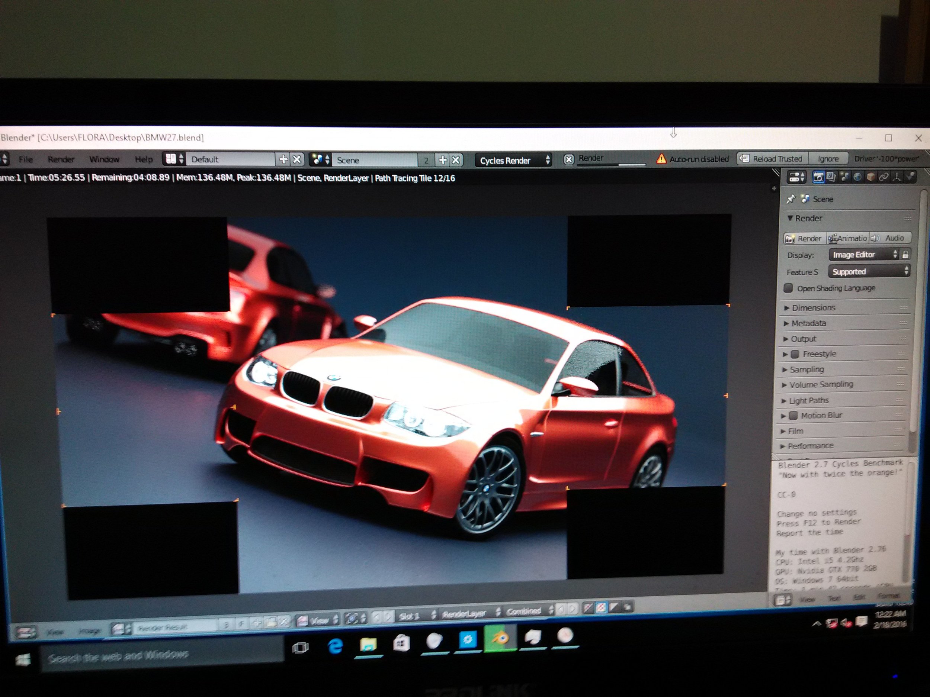Open the Object Constraints chain-link tab
Screen dimensions: 930x697
point(884,177)
